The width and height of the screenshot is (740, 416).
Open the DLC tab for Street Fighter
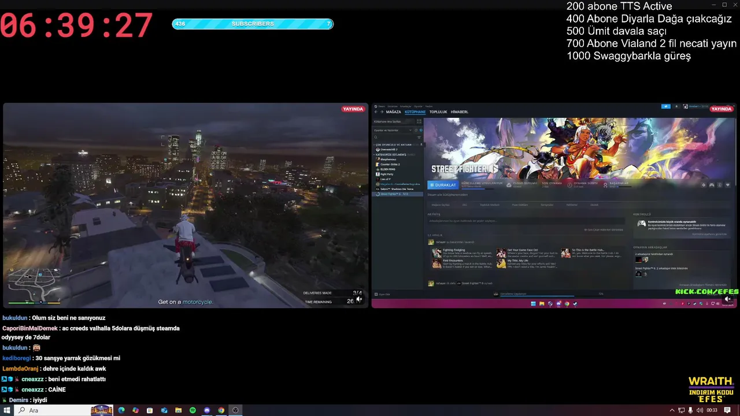coord(464,205)
